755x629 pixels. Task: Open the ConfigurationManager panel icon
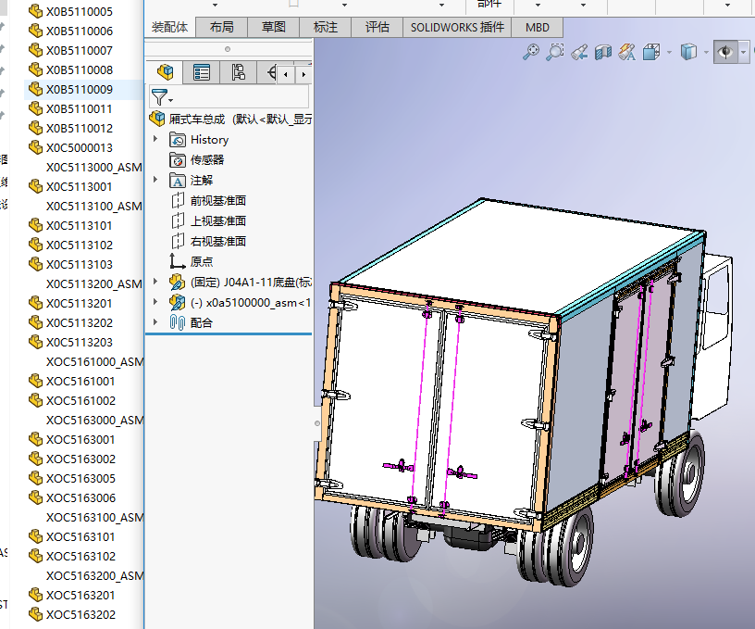click(238, 72)
